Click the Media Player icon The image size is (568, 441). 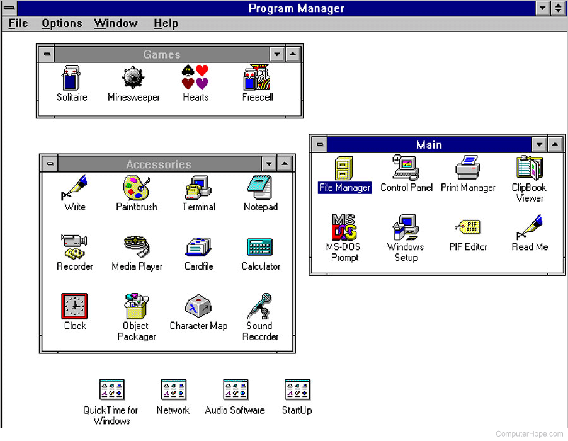137,246
